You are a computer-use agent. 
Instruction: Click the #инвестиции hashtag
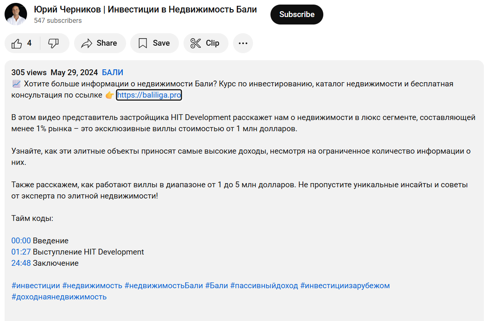click(x=35, y=285)
